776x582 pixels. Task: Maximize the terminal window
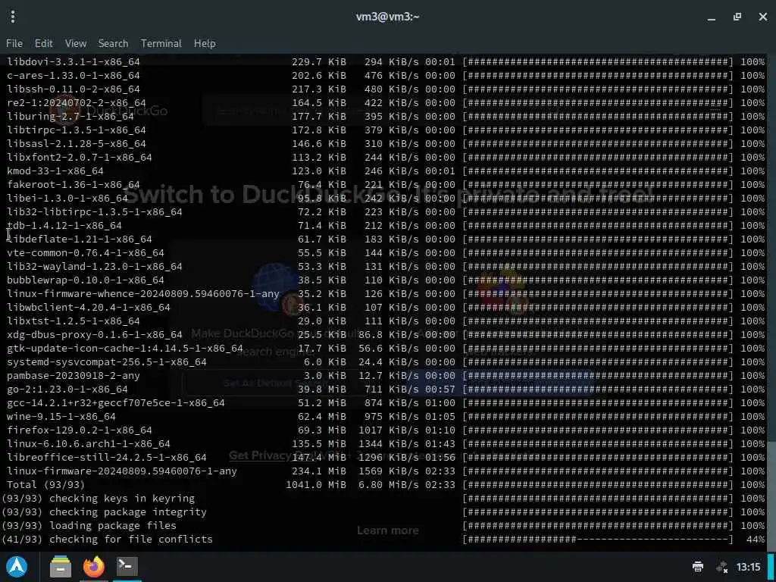(737, 17)
